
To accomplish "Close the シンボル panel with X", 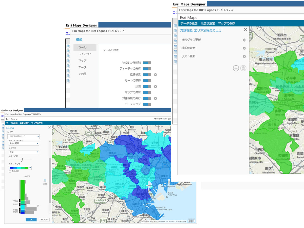I will pyautogui.click(x=49, y=127).
